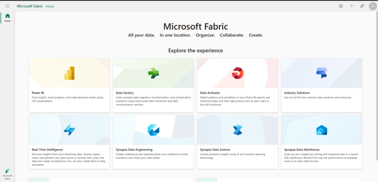Open the Microsoft Fabric experience switcher
Image resolution: width=378 pixels, height=182 pixels.
point(7,174)
